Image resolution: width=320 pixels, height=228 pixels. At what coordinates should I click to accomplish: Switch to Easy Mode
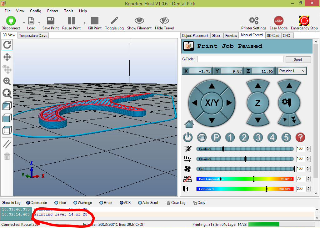coord(278,21)
